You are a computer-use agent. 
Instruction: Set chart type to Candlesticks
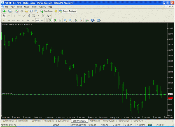pos(55,20)
